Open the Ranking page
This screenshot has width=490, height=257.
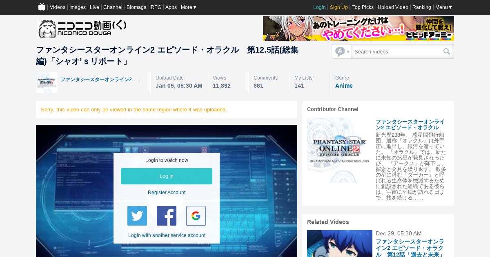click(x=422, y=7)
